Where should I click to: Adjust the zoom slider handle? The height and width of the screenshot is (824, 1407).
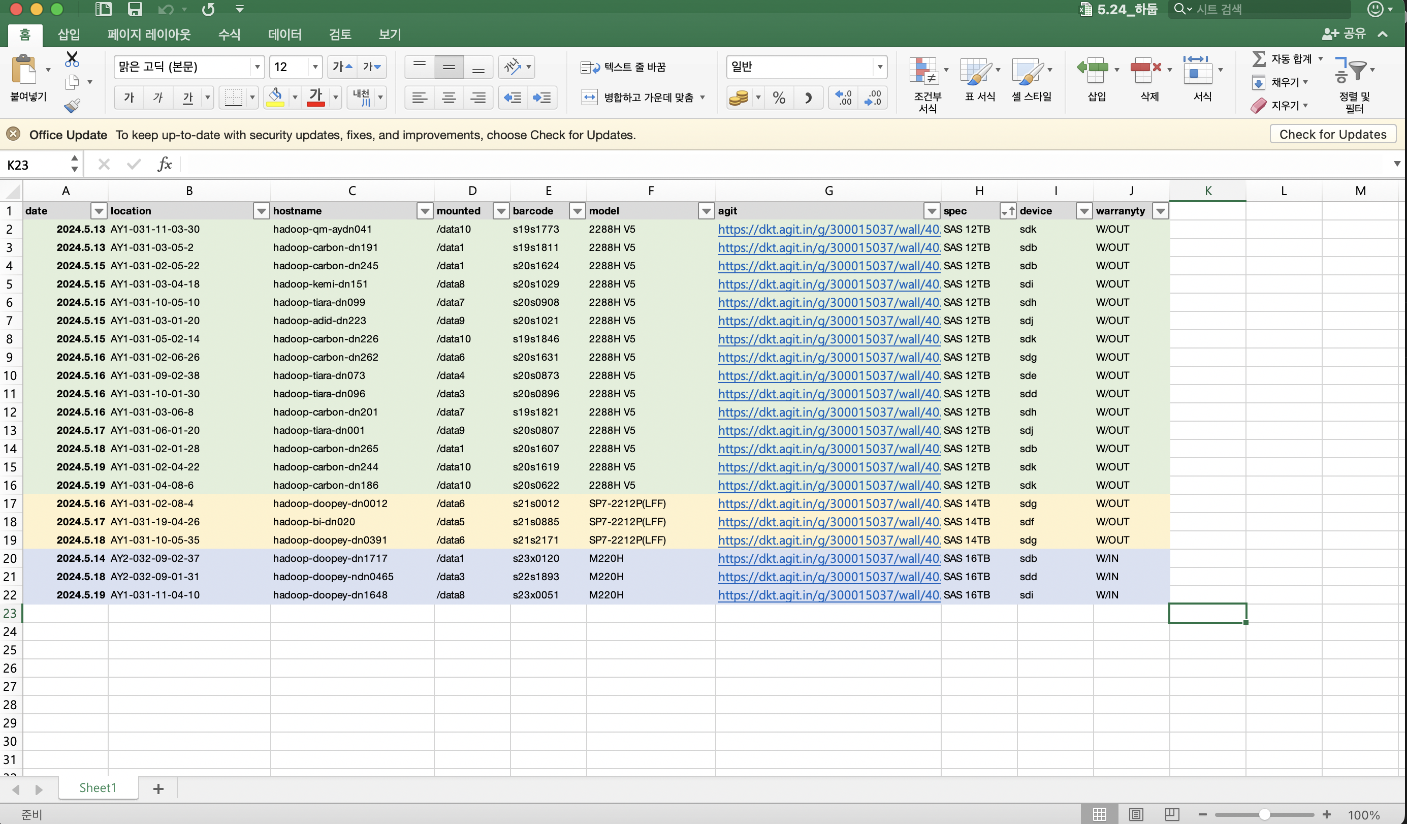pos(1264,814)
